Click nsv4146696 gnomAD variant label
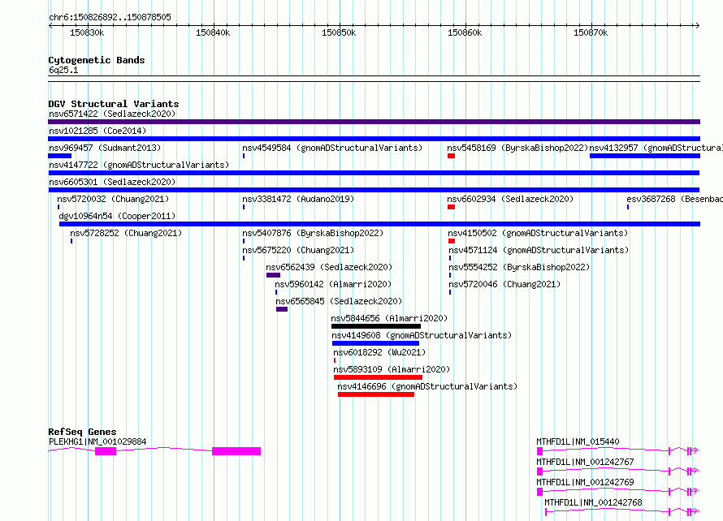The height and width of the screenshot is (521, 723). tap(427, 386)
